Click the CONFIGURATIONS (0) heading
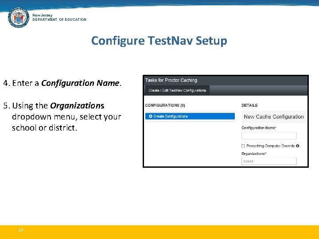 coord(165,105)
